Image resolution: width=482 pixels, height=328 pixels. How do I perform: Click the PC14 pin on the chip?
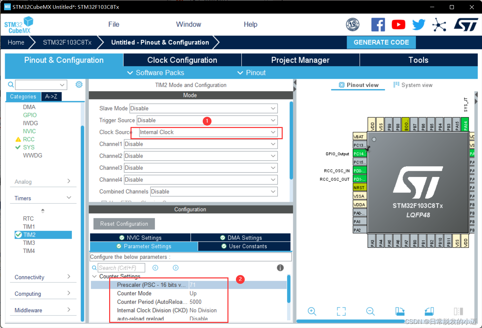(x=360, y=154)
